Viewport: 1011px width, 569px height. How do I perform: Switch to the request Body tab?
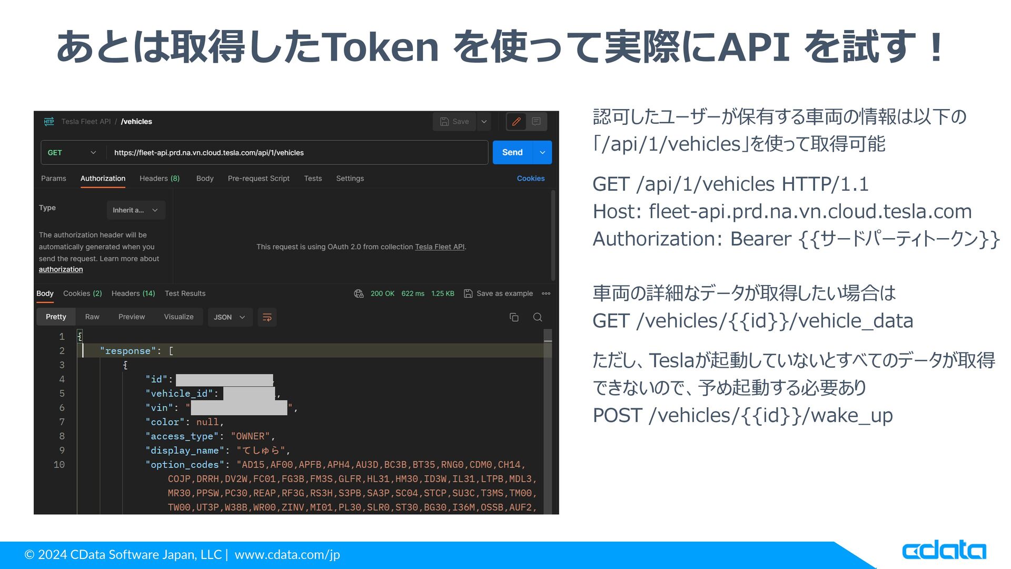point(205,179)
